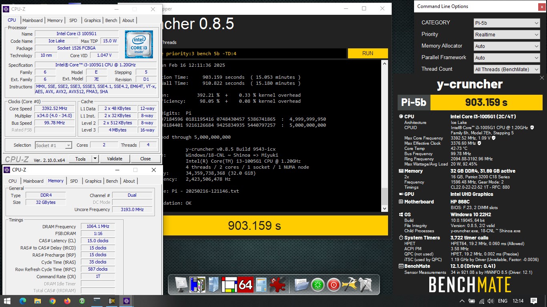
Task: Select CPU tab in the lower CPU-Z window
Action: [13, 181]
